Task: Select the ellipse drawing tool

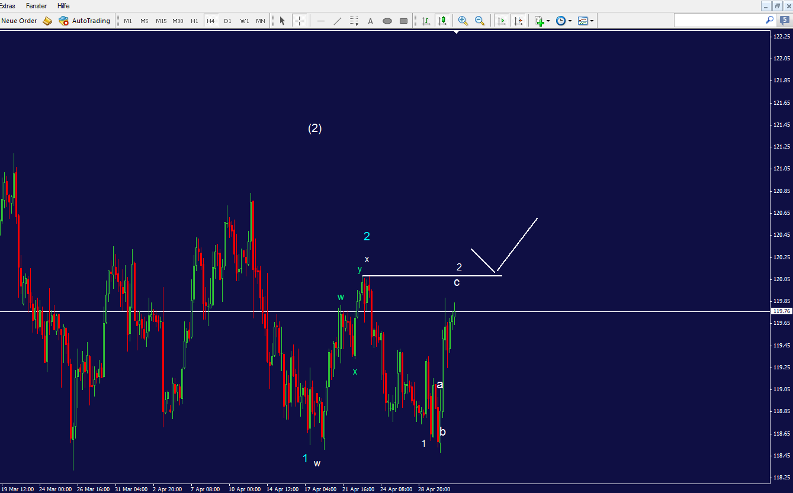Action: pyautogui.click(x=387, y=21)
